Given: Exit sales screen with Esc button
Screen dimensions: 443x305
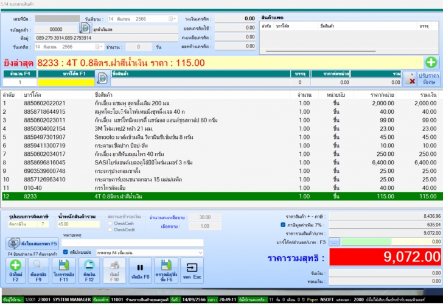Looking at the screenshot, I should (192, 271).
